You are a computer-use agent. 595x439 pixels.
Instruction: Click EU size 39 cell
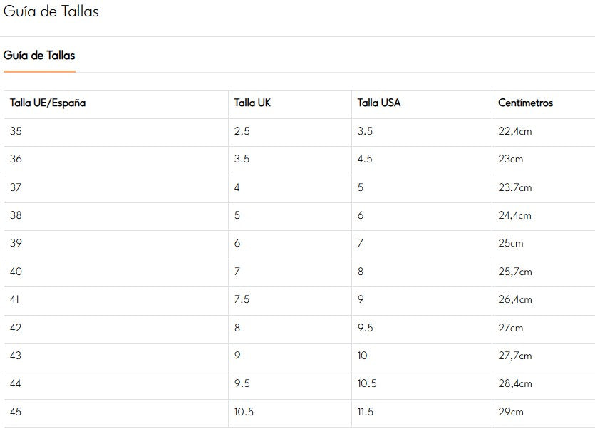[x=16, y=243]
